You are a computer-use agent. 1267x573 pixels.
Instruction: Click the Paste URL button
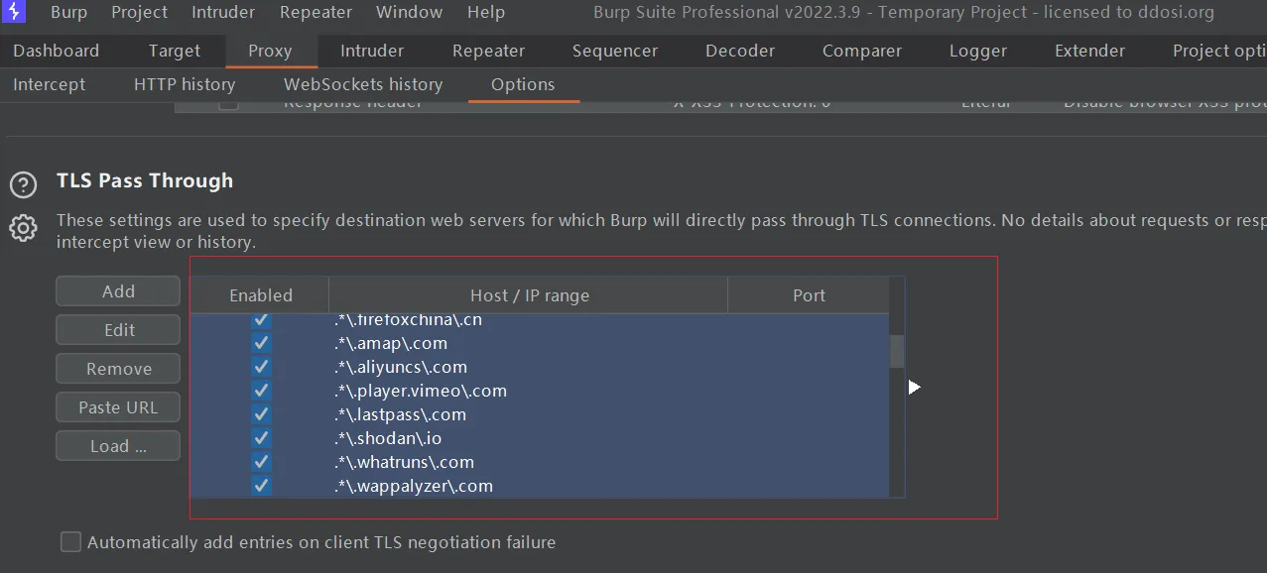118,407
